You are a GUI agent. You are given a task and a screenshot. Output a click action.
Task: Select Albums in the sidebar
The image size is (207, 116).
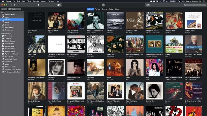click(x=12, y=20)
